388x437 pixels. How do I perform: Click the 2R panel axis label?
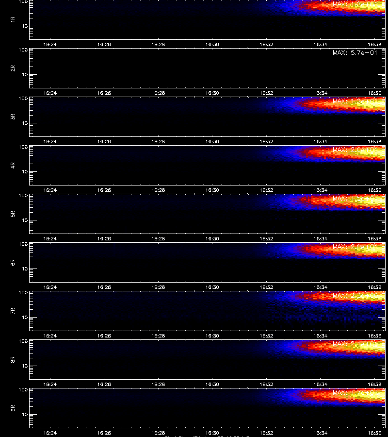[x=13, y=68]
